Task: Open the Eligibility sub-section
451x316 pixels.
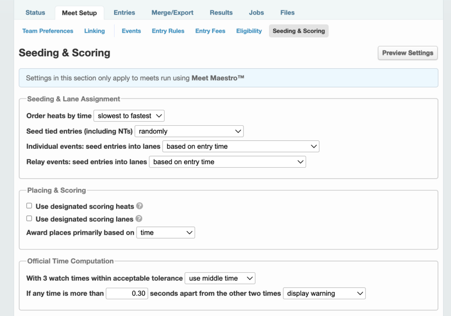Action: 249,31
